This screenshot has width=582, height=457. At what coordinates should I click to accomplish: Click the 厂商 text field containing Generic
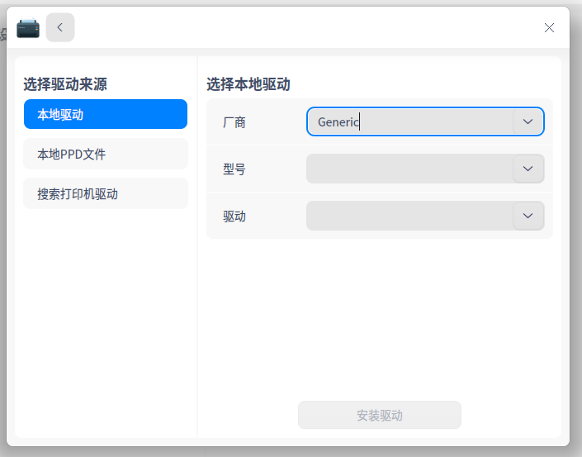point(410,121)
